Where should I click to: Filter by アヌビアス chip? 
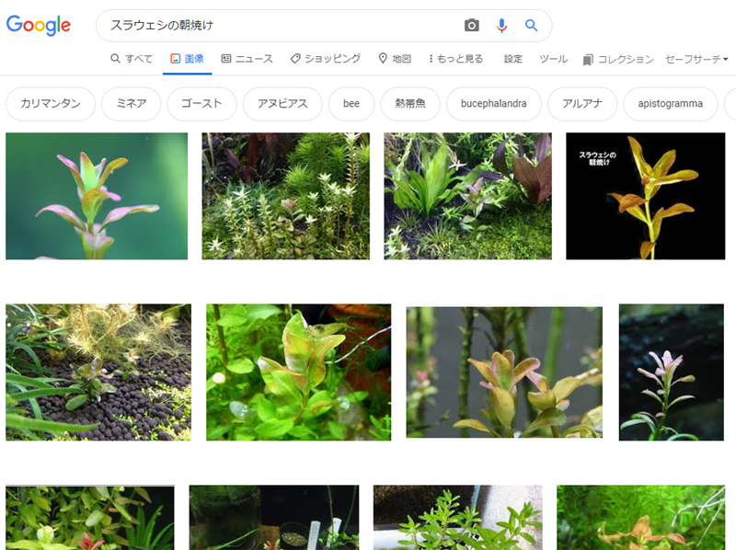[x=282, y=104]
